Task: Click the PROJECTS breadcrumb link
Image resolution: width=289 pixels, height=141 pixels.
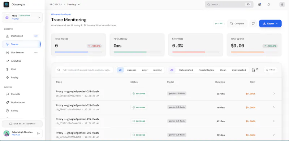Action: pyautogui.click(x=56, y=4)
